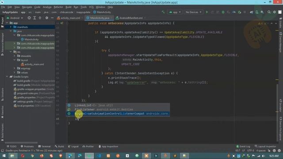Select proguard-rules.pro file
The image size is (283, 159).
pyautogui.click(x=27, y=93)
